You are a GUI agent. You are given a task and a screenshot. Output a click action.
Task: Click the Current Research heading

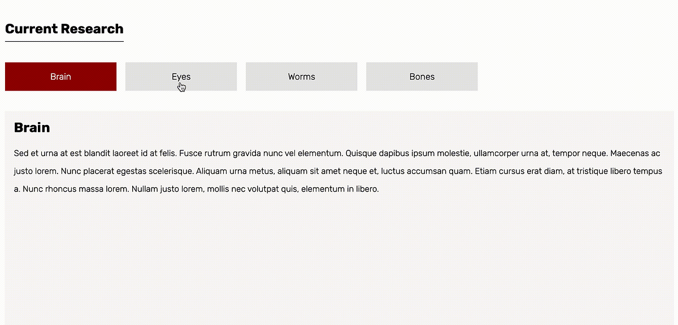(x=64, y=29)
